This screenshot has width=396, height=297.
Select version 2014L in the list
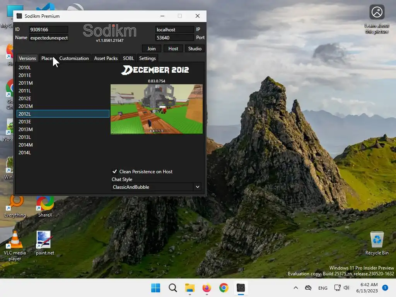63,152
